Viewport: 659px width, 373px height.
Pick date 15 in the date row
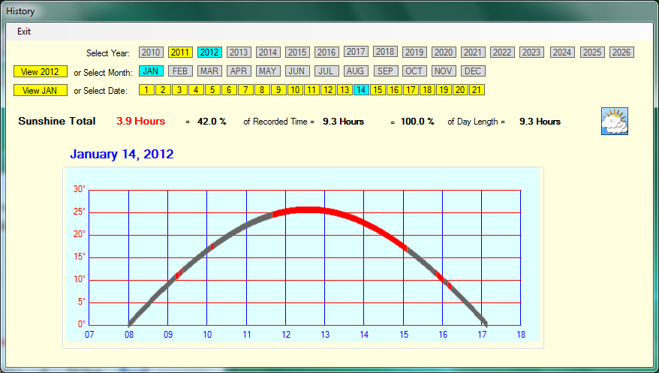[x=378, y=90]
